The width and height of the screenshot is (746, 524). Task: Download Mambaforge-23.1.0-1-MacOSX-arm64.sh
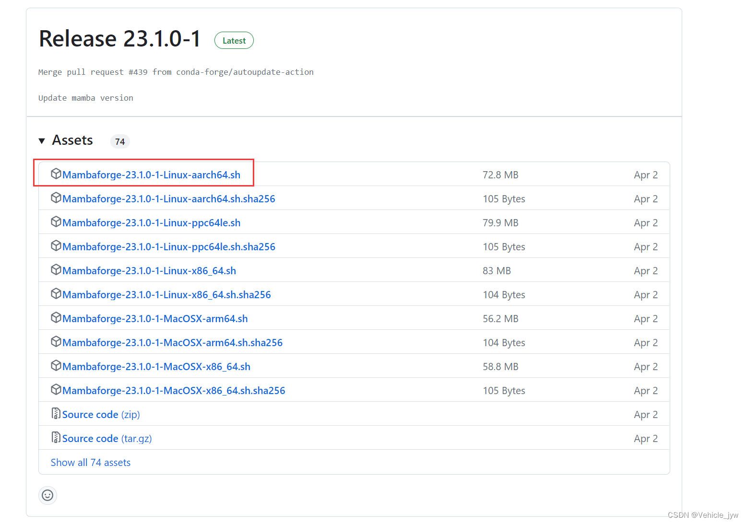[155, 319]
